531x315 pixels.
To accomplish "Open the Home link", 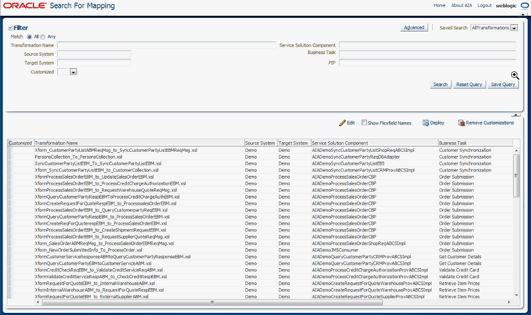I will [440, 5].
